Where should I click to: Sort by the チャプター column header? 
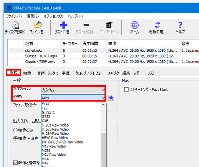(71, 44)
